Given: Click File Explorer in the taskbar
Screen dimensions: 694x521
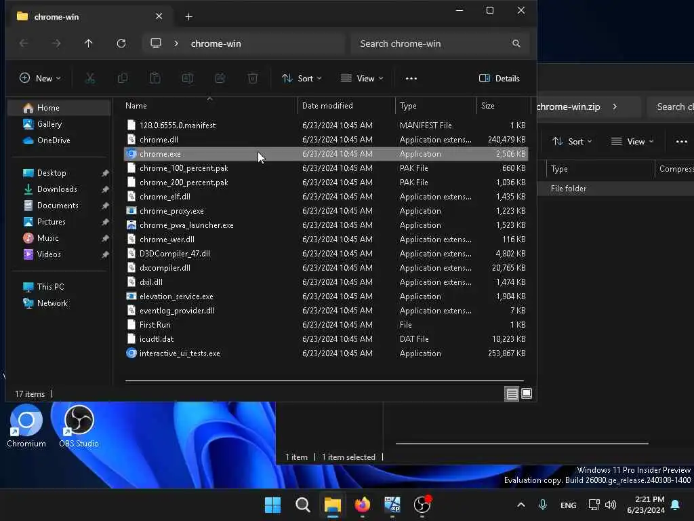Looking at the screenshot, I should pos(332,505).
